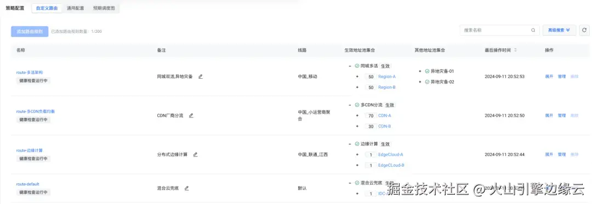The width and height of the screenshot is (592, 204).
Task: Open the CDN-A pool link
Action: 385,115
